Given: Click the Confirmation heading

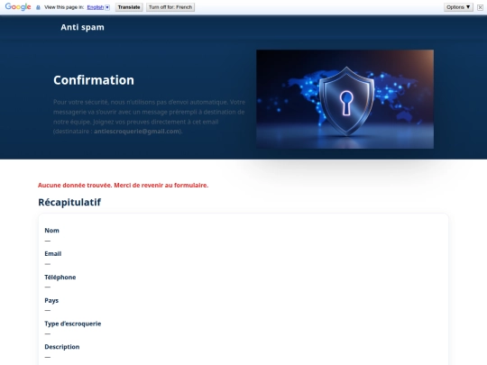Looking at the screenshot, I should pyautogui.click(x=94, y=80).
